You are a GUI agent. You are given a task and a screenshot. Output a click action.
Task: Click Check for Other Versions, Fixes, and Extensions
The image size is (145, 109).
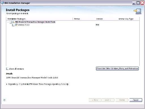[x=117, y=69]
